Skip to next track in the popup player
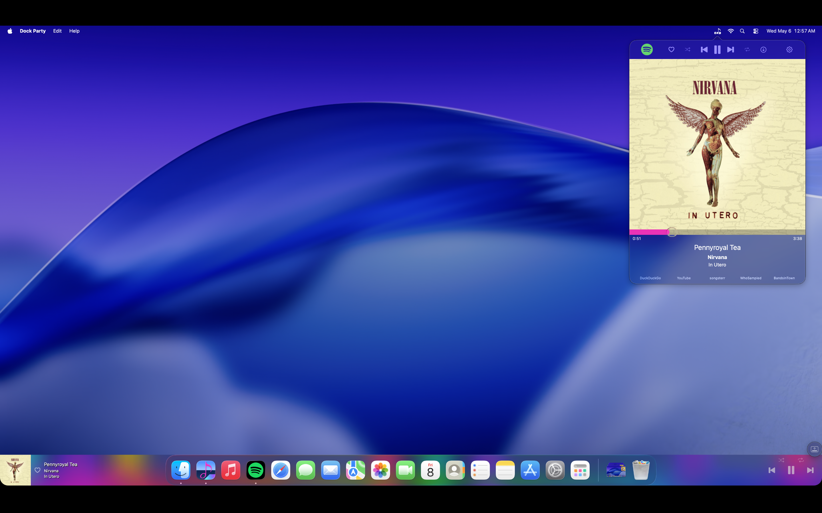 pos(731,50)
